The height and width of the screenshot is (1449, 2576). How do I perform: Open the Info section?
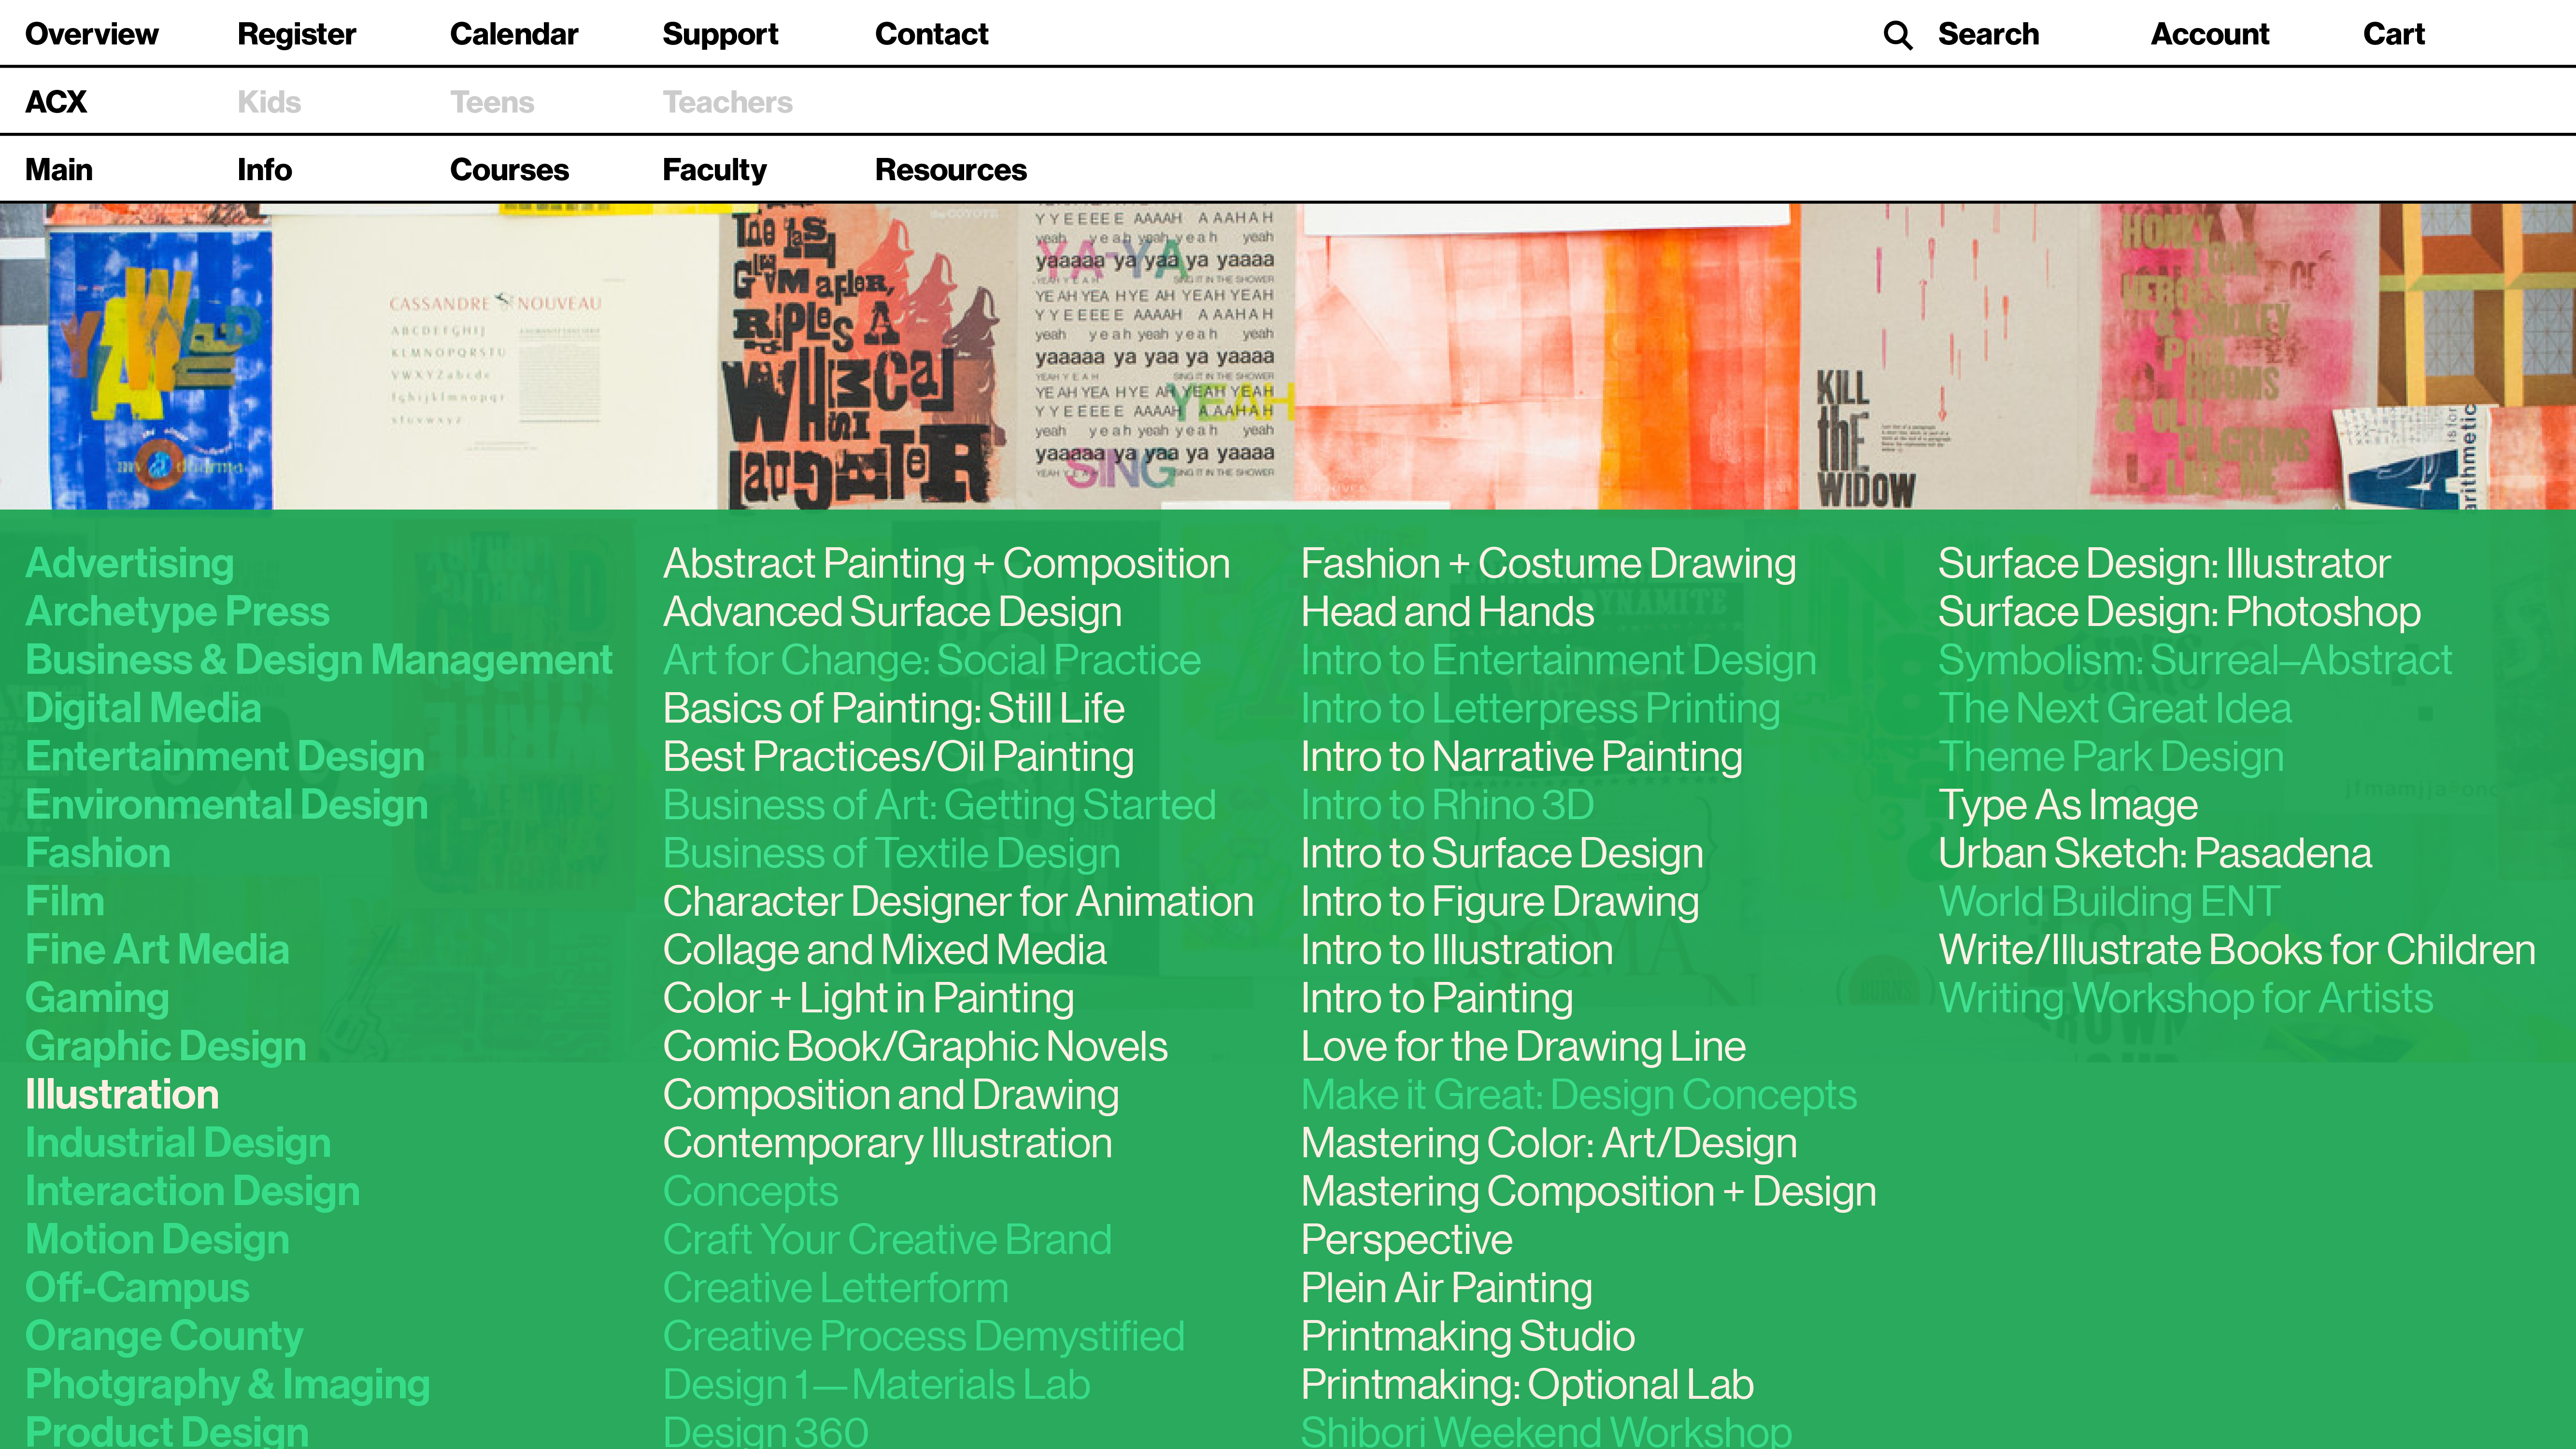coord(264,170)
